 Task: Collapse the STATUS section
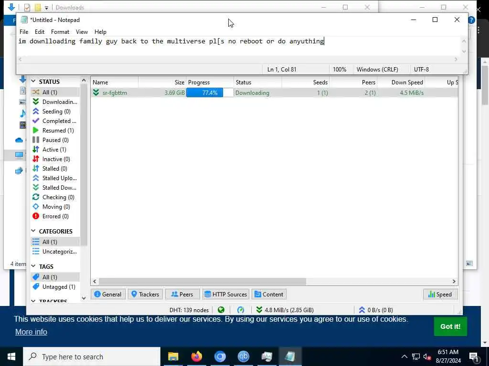(x=33, y=81)
